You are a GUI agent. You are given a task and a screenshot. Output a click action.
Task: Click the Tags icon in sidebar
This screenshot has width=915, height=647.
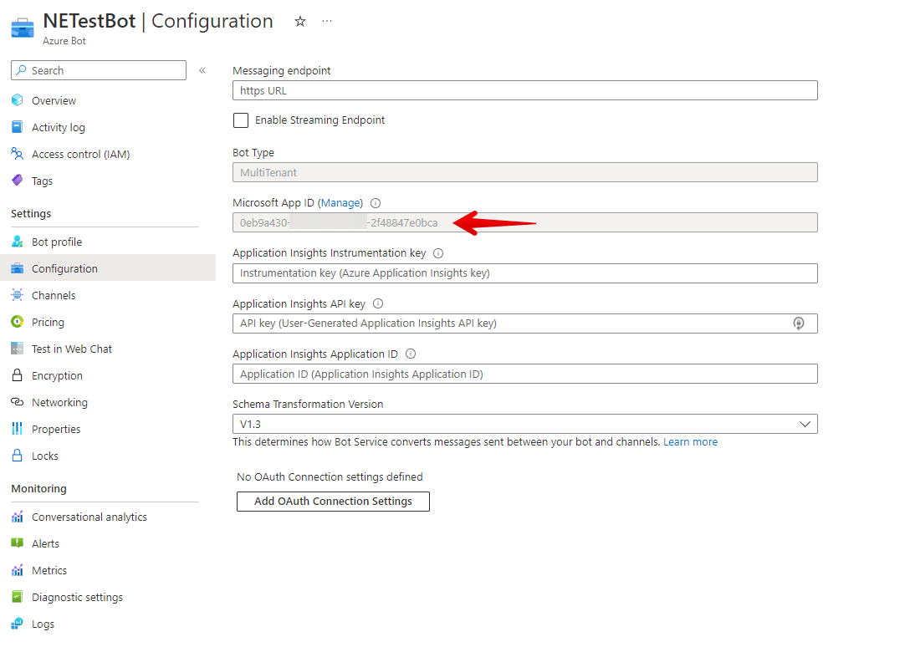tap(18, 181)
